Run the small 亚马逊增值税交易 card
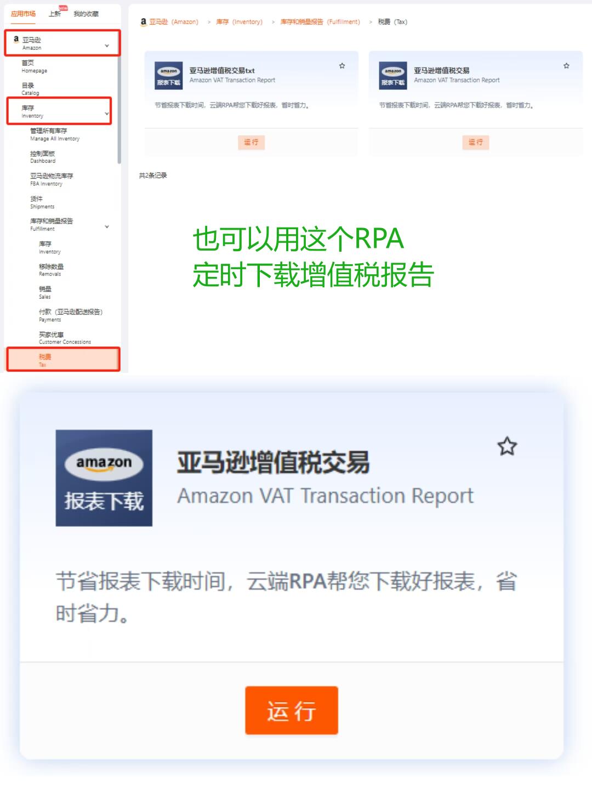 coord(475,143)
